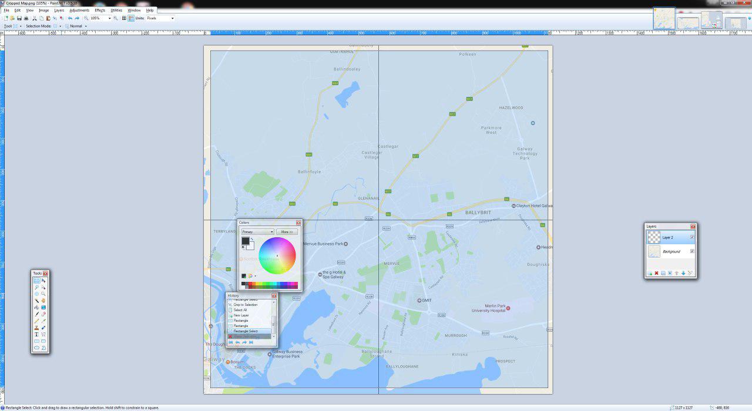This screenshot has width=752, height=411.
Task: Open the Selection Mode dropdown
Action: [60, 26]
